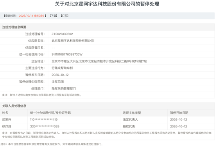The height and width of the screenshot is (147, 215).
Task: Select violation behavior 行贿或帮助牟利
Action: click(62, 68)
